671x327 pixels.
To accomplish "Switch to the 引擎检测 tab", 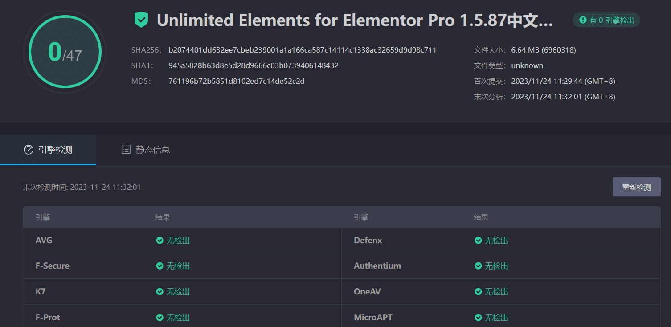I will 48,150.
